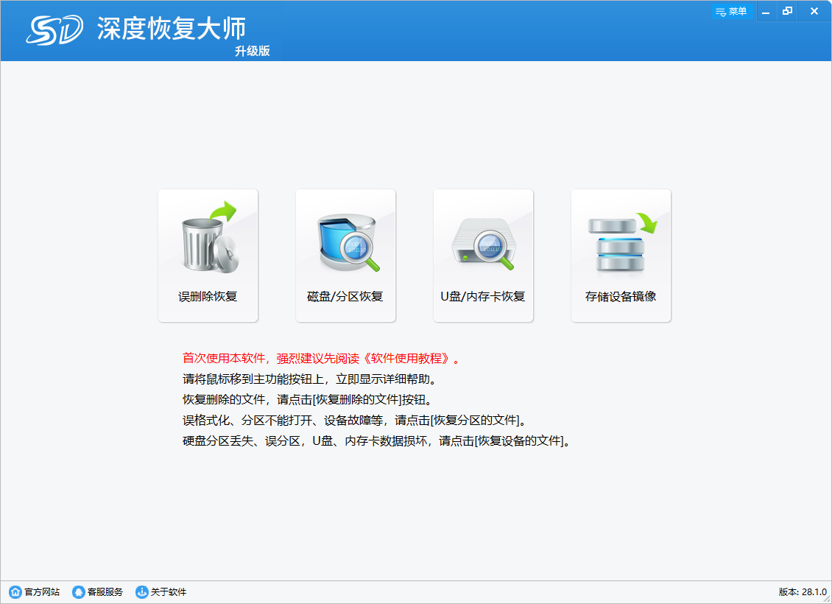Viewport: 832px width, 604px height.
Task: Click the line 请将鼠标移到主功能按钮上
Action: pyautogui.click(x=309, y=379)
